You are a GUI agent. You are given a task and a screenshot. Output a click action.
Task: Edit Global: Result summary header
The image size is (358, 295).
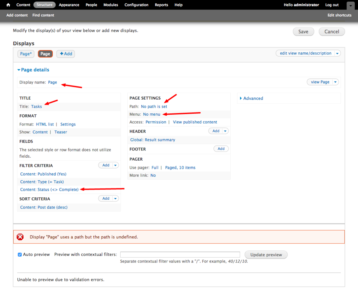pyautogui.click(x=153, y=140)
